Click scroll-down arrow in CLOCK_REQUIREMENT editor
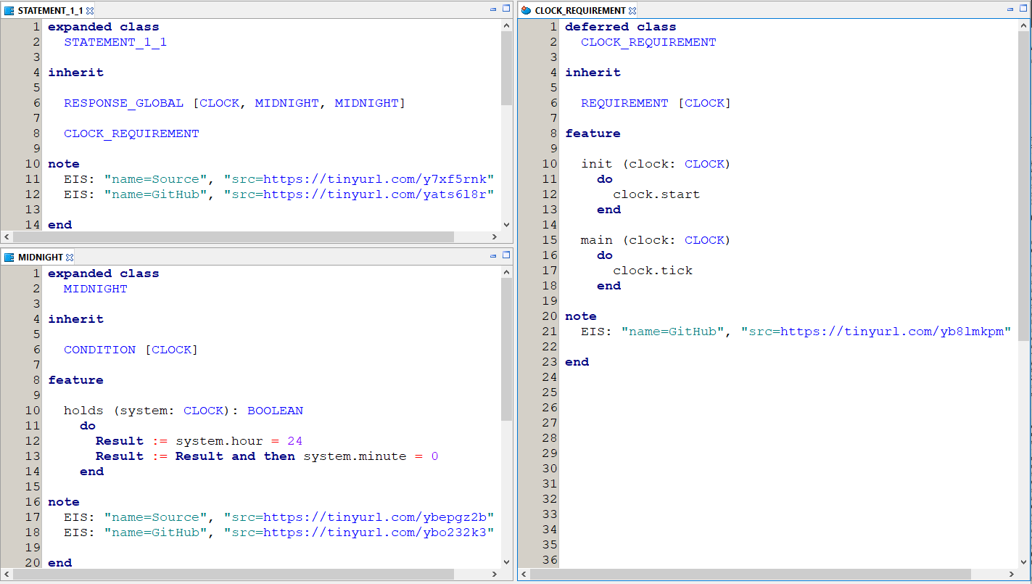The height and width of the screenshot is (584, 1032). [x=1024, y=562]
